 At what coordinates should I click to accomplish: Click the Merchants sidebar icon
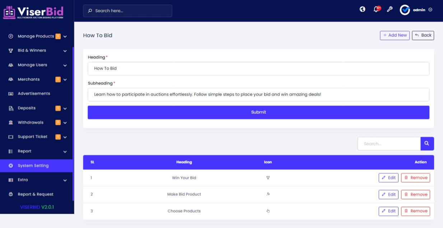tap(11, 79)
